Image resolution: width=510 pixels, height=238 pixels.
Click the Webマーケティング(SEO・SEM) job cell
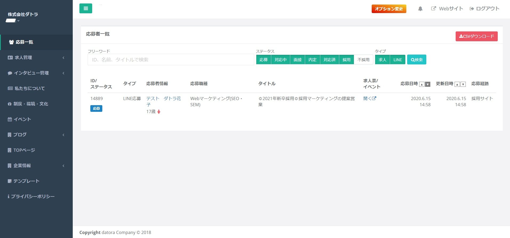216,101
